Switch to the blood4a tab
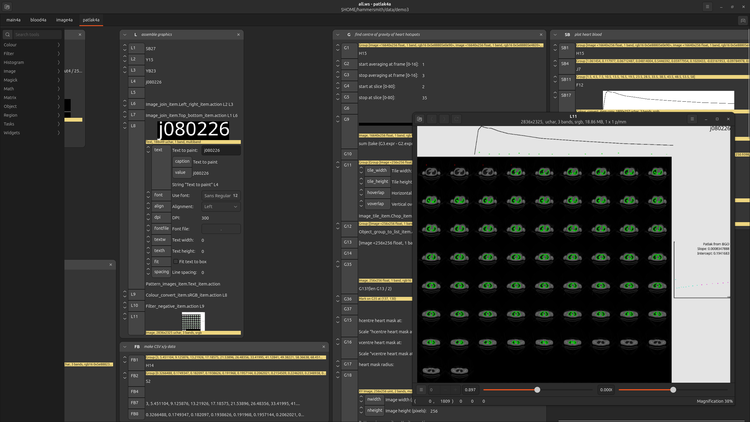Image resolution: width=750 pixels, height=422 pixels. pos(38,20)
